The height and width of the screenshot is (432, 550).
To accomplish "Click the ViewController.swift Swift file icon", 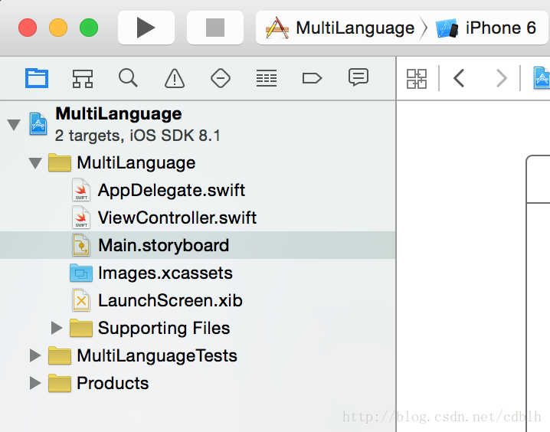I will point(81,217).
